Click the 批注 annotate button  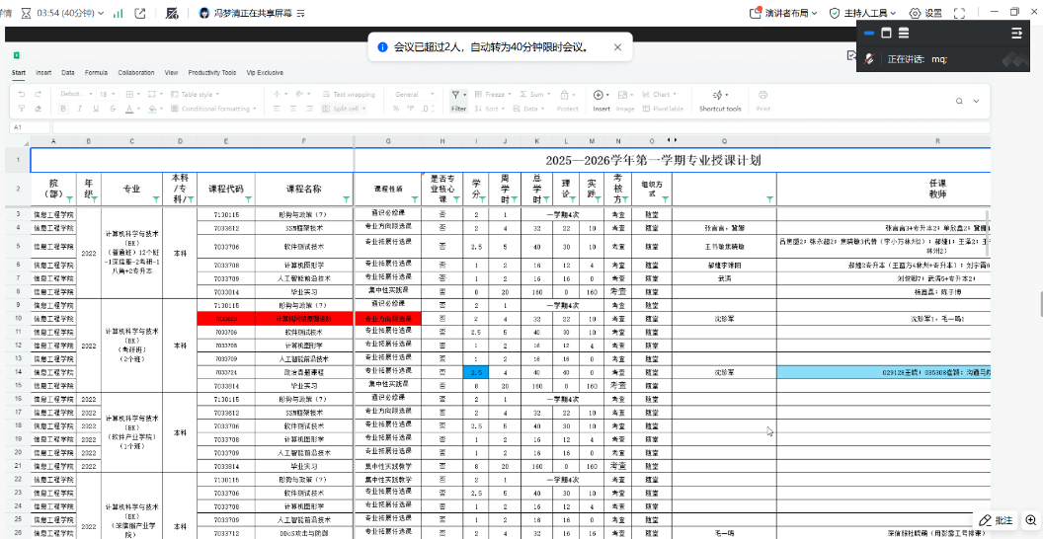coord(997,520)
